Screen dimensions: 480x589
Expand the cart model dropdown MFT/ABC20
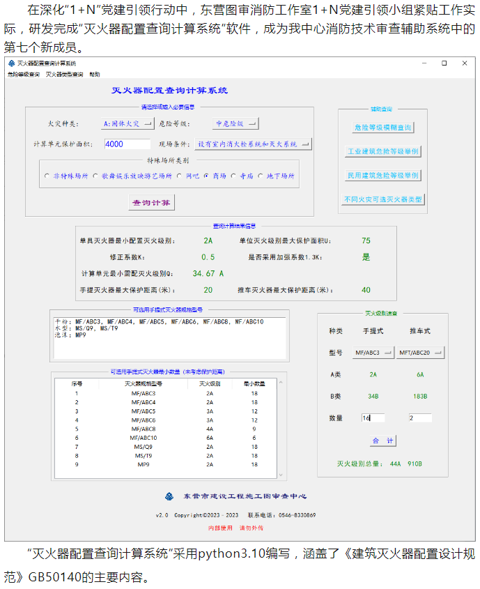420,353
